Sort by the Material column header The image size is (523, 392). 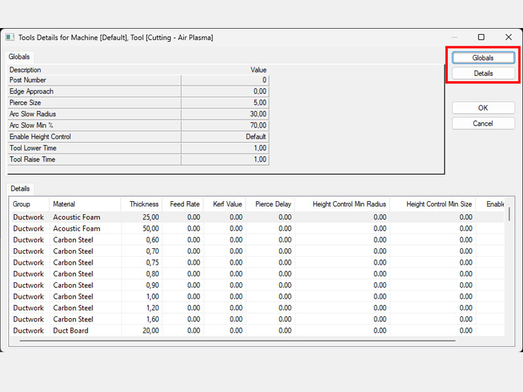coord(86,204)
